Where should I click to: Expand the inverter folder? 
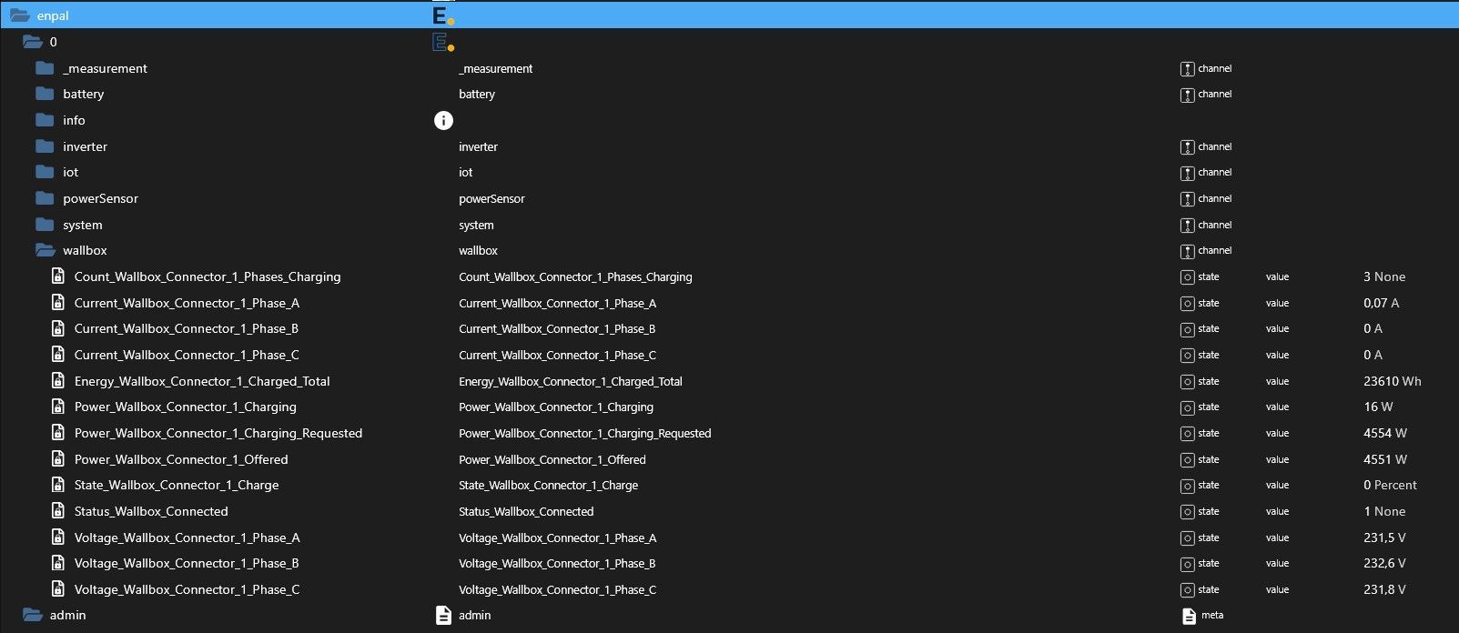click(x=45, y=146)
